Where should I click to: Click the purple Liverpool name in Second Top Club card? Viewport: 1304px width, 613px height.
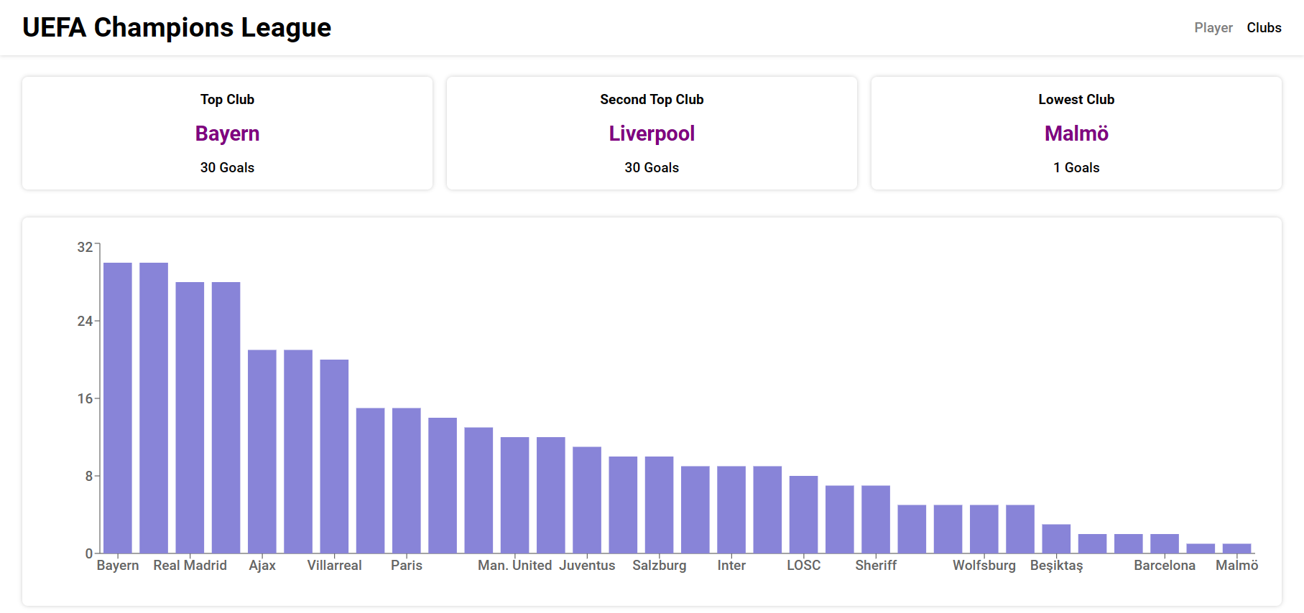pyautogui.click(x=652, y=134)
